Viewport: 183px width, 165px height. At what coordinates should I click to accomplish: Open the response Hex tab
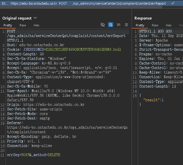click(x=169, y=25)
